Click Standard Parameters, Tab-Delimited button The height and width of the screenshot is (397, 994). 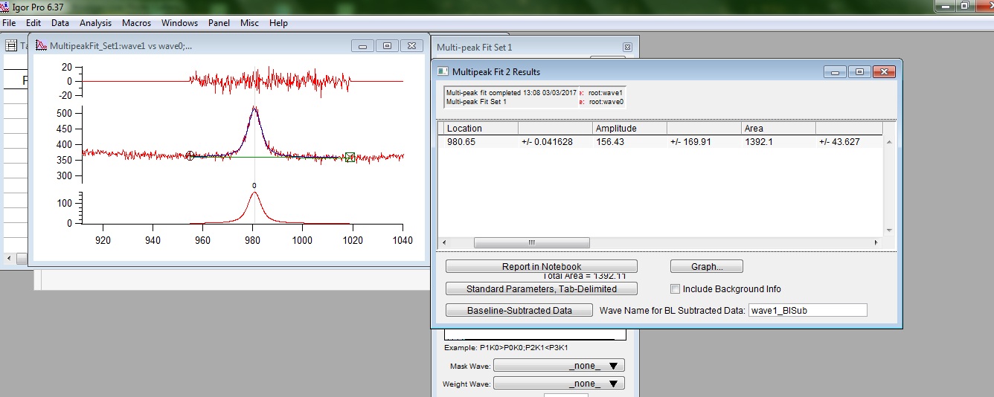pos(542,288)
